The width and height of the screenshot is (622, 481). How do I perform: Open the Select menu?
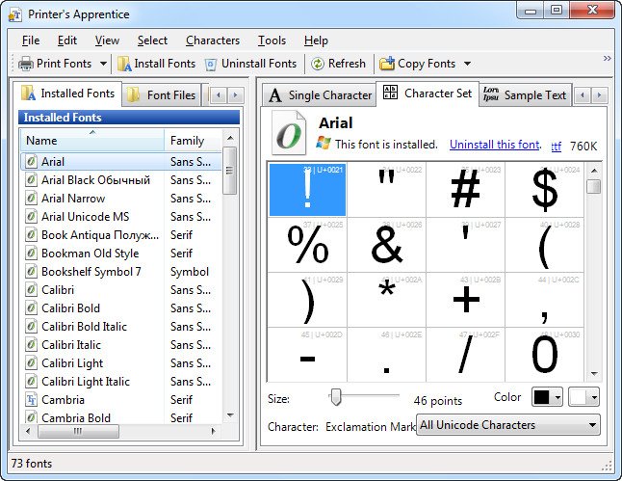pyautogui.click(x=152, y=40)
